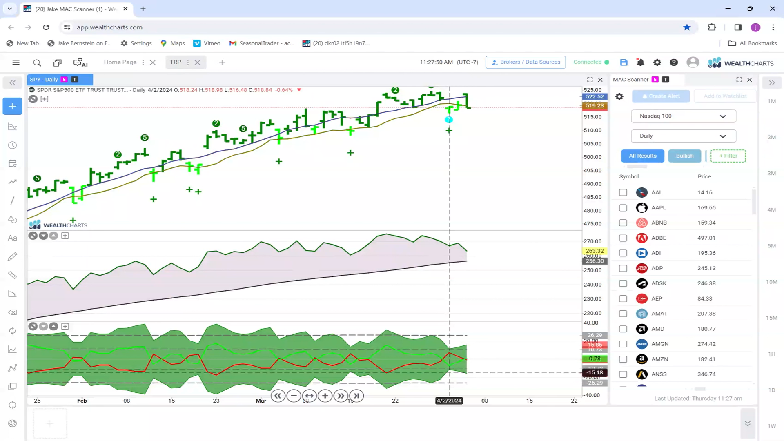Select the trend line drawing tool
The image size is (784, 441).
click(12, 200)
